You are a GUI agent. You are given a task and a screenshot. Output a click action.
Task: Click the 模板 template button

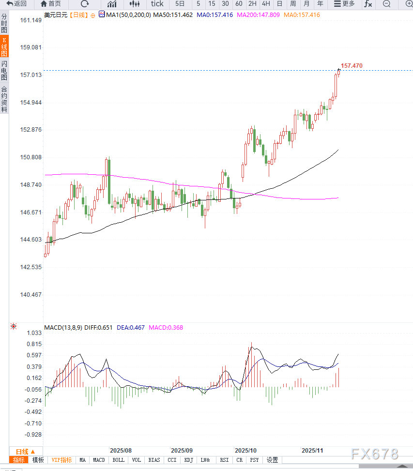(x=38, y=460)
